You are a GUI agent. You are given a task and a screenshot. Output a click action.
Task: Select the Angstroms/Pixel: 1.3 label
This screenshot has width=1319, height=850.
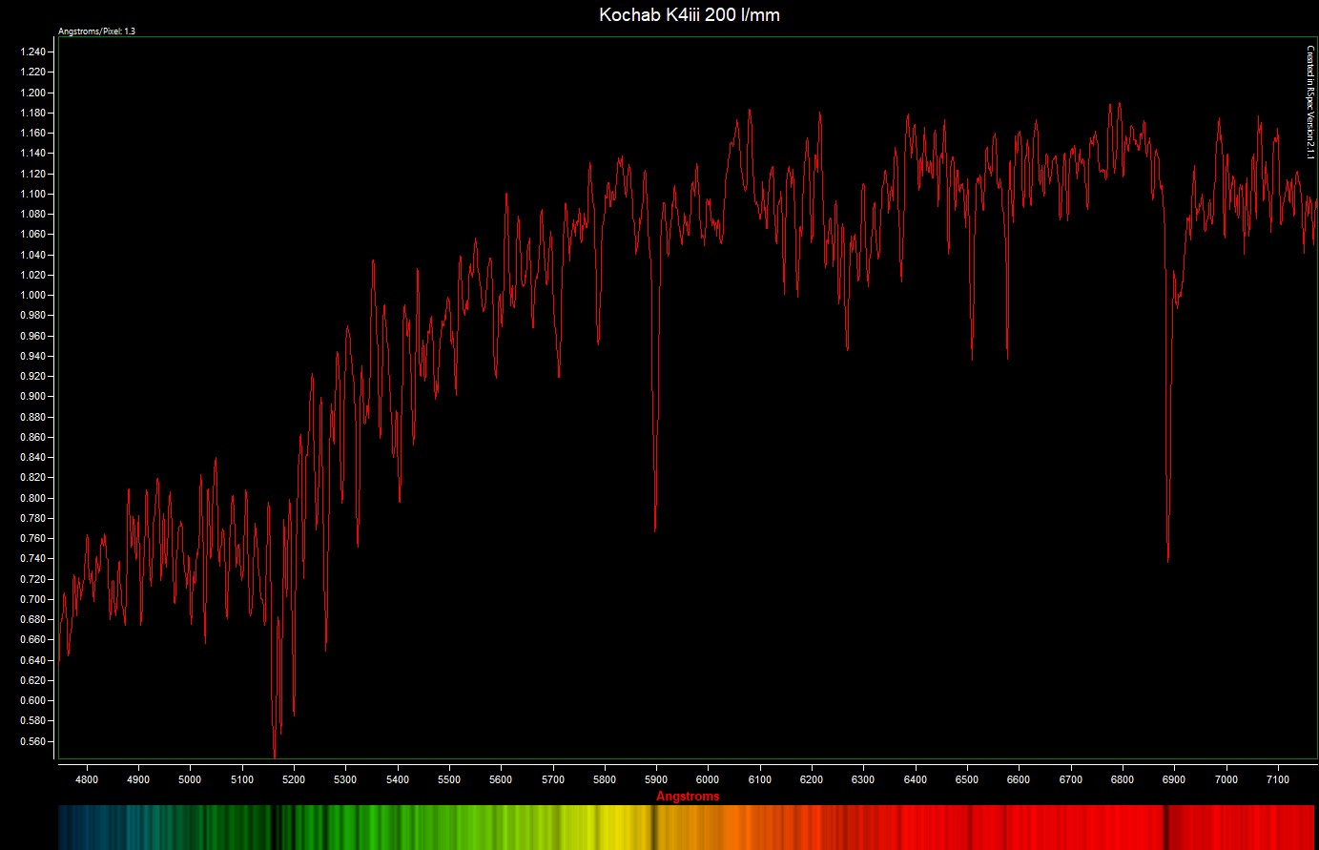point(96,31)
